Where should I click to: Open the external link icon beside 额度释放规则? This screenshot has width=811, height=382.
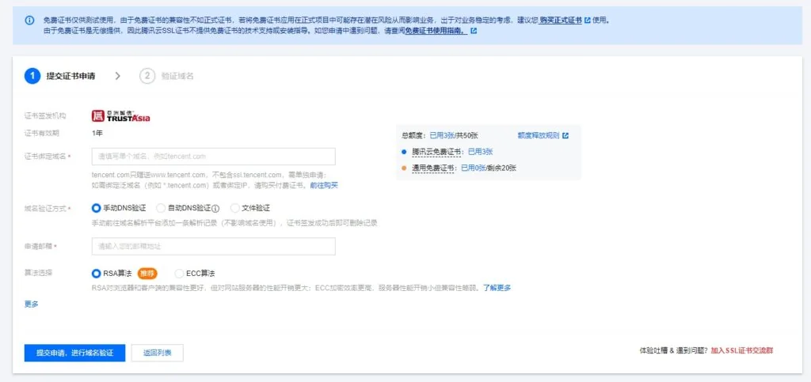tap(565, 136)
